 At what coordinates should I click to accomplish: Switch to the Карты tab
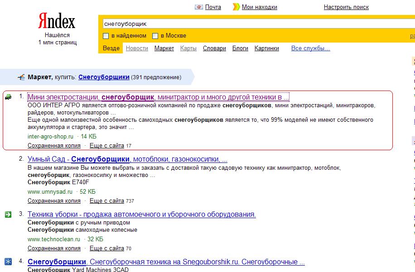pyautogui.click(x=188, y=48)
